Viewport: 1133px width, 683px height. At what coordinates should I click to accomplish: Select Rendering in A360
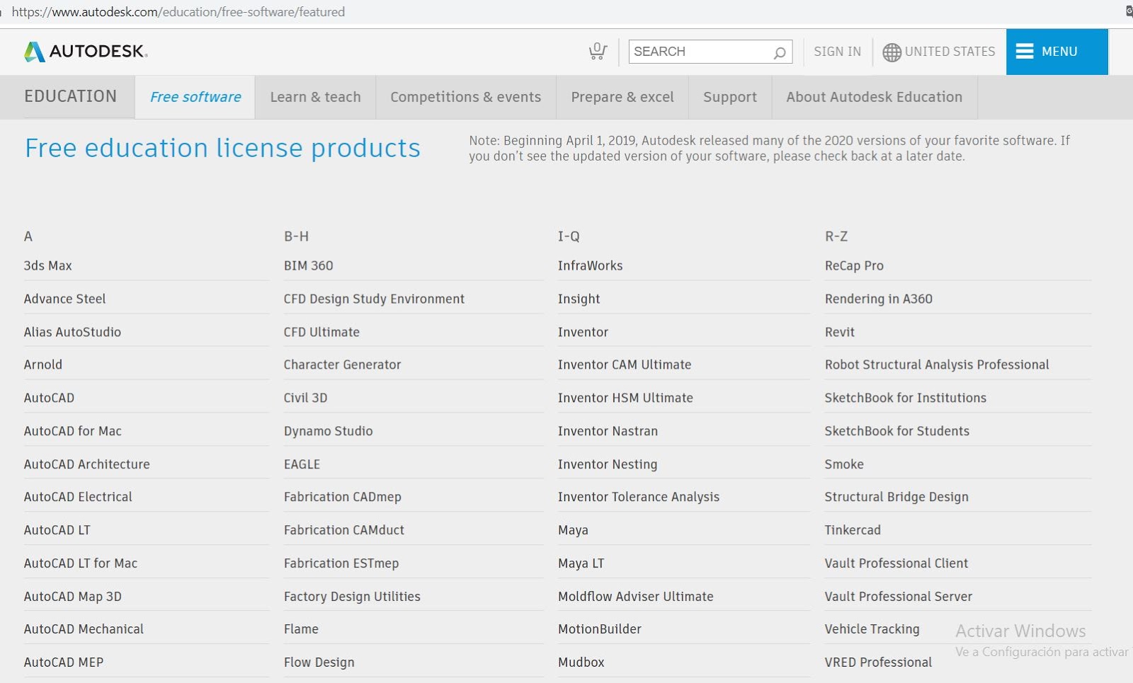point(879,299)
